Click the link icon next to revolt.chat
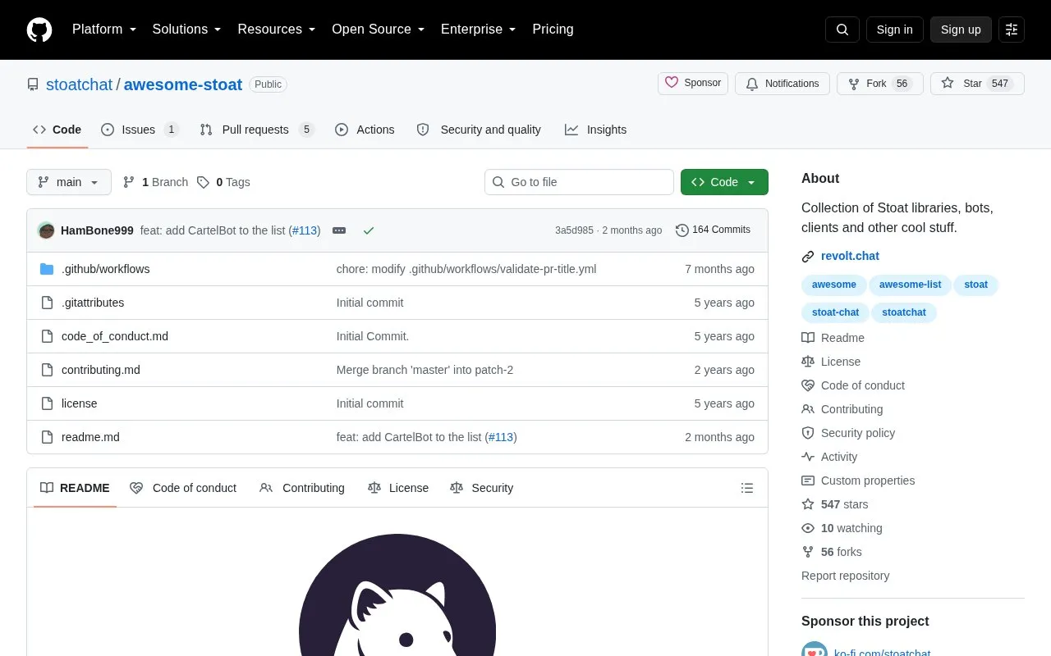Viewport: 1051px width, 656px height. (808, 257)
